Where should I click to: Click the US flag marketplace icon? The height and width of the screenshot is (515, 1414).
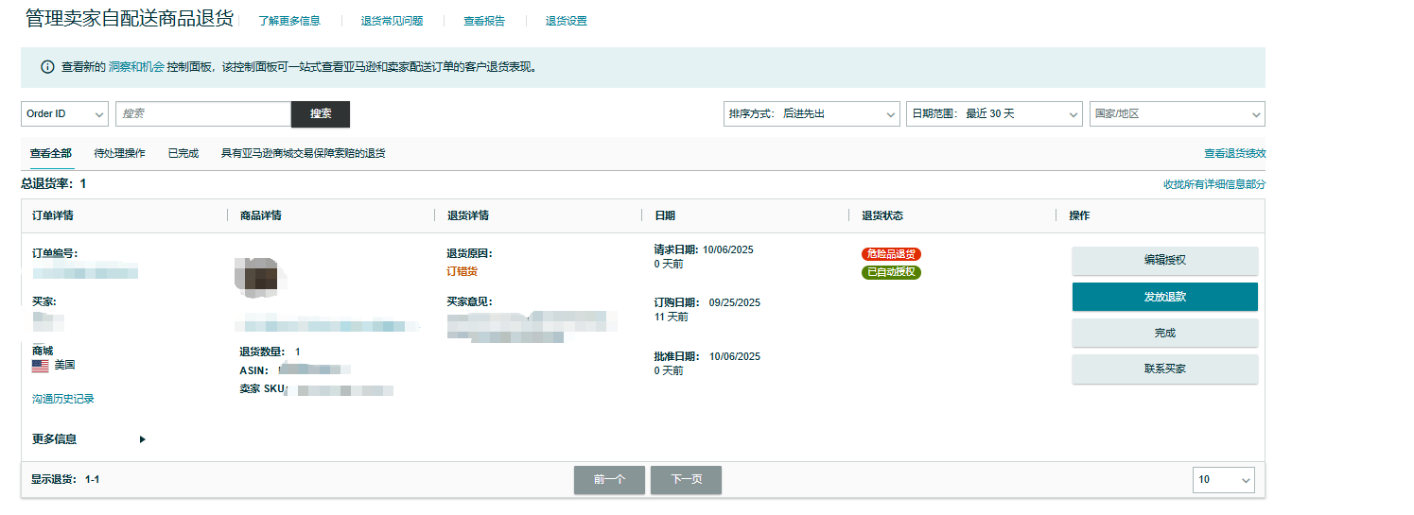click(x=40, y=365)
